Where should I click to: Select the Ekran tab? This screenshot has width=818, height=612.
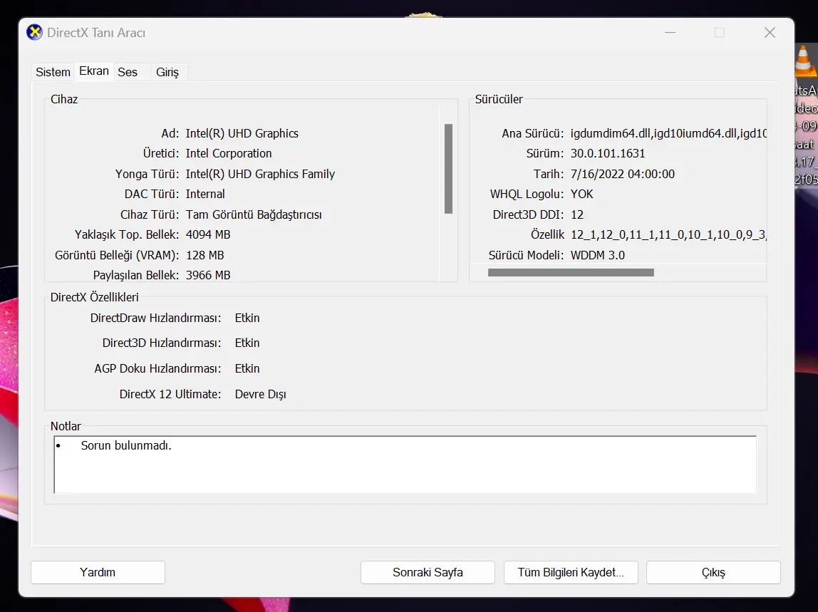click(94, 71)
